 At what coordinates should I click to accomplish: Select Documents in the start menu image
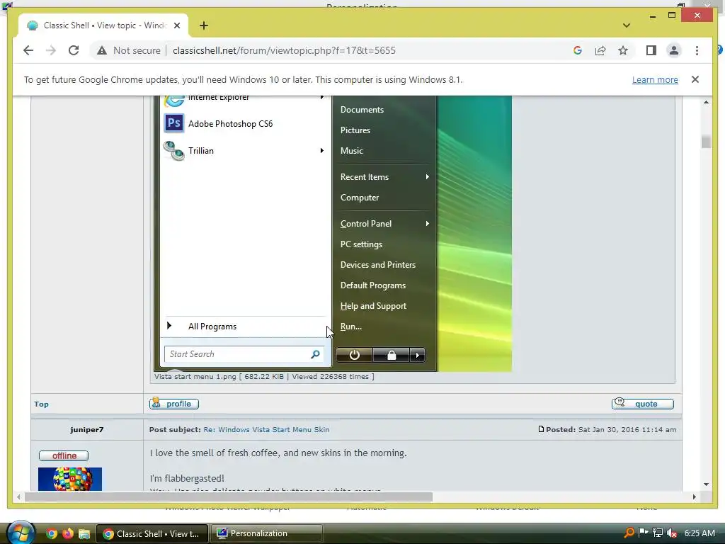pyautogui.click(x=362, y=110)
